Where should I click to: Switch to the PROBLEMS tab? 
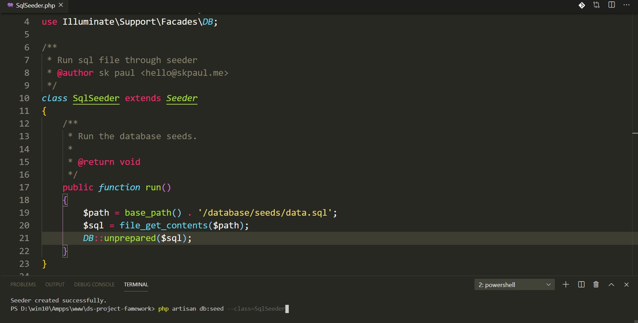coord(23,284)
